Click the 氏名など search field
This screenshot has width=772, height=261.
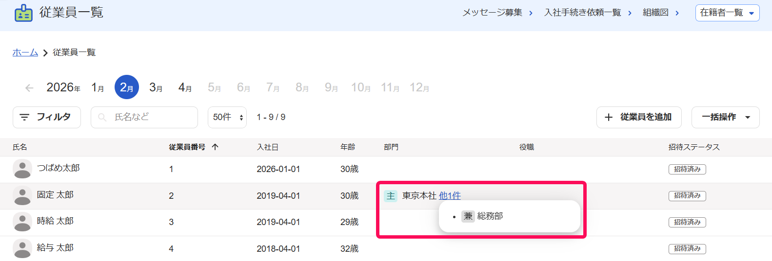(x=144, y=117)
